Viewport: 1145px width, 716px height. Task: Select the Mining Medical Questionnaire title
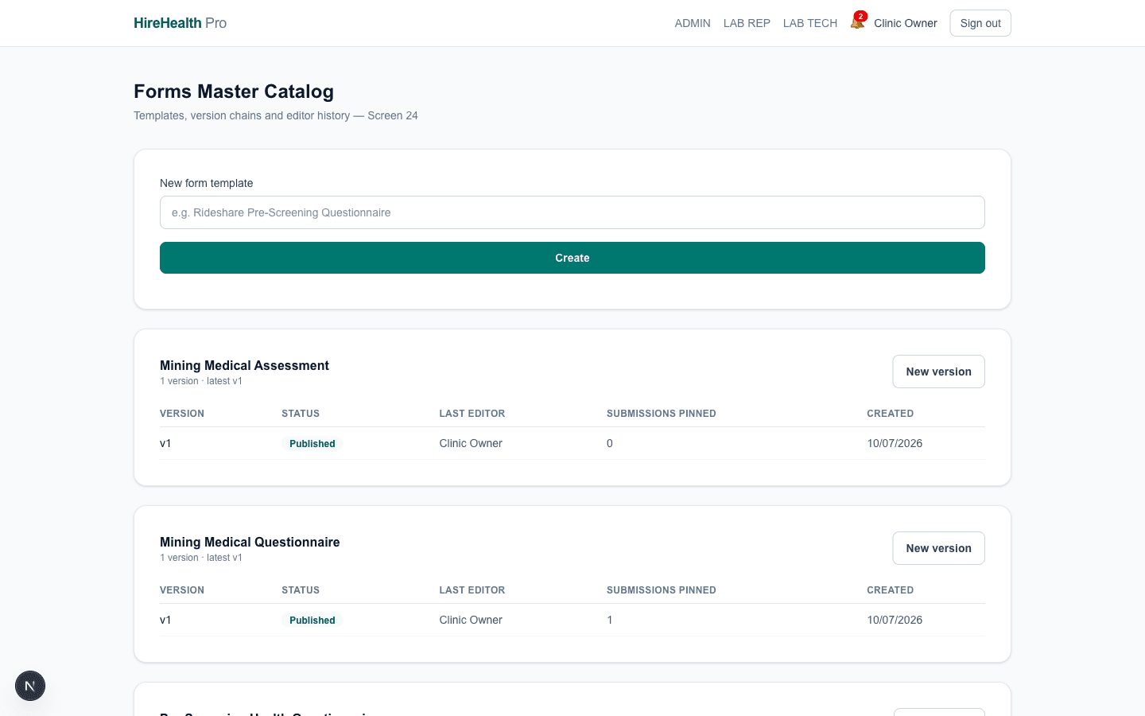coord(250,542)
